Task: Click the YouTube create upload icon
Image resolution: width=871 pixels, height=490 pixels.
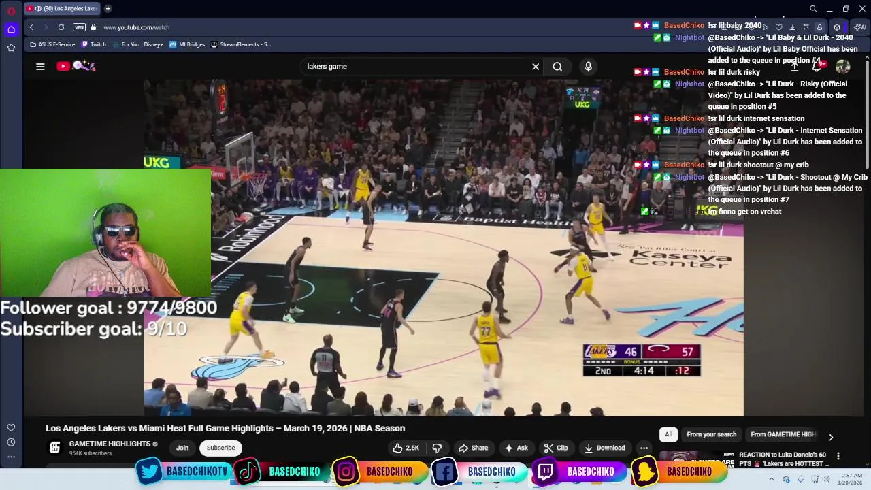Action: click(794, 67)
